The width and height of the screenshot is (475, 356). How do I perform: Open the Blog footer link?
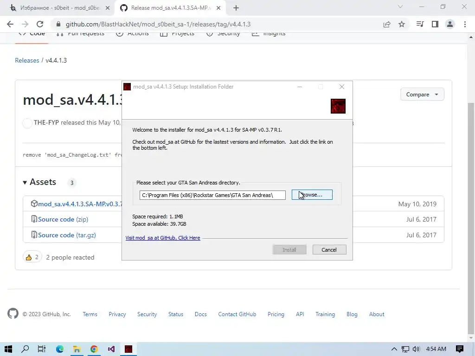tap(352, 314)
